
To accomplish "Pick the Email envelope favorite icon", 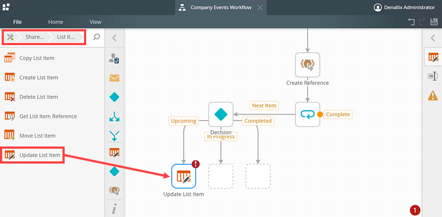I will pos(114,78).
